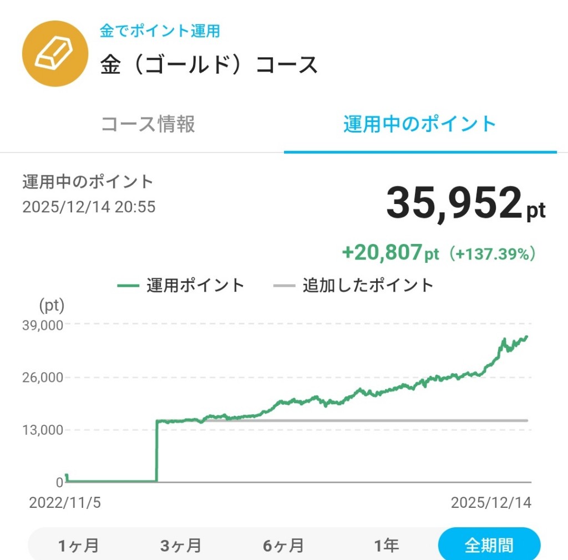The width and height of the screenshot is (568, 560).
Task: Select the 運用中のポイント tab
Action: tap(419, 124)
